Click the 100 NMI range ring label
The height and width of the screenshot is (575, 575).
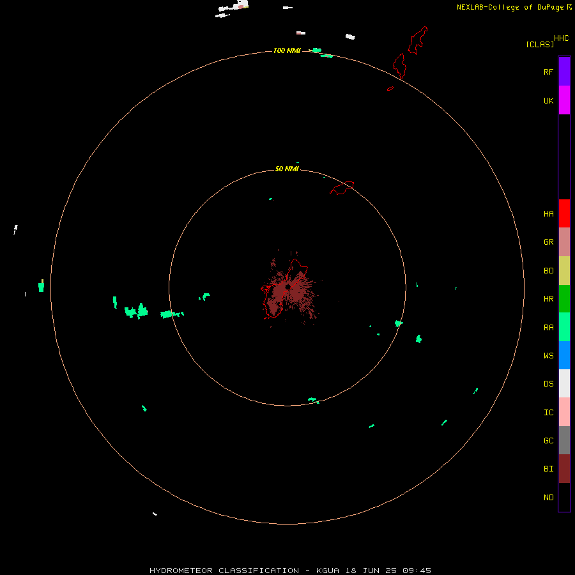pyautogui.click(x=287, y=50)
